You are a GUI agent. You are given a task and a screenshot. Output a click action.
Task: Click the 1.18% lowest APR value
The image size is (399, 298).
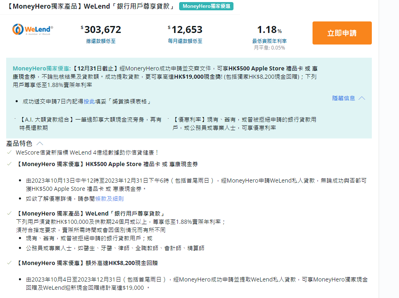click(x=269, y=30)
